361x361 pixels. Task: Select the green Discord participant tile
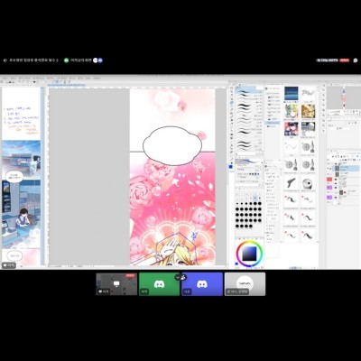160,284
